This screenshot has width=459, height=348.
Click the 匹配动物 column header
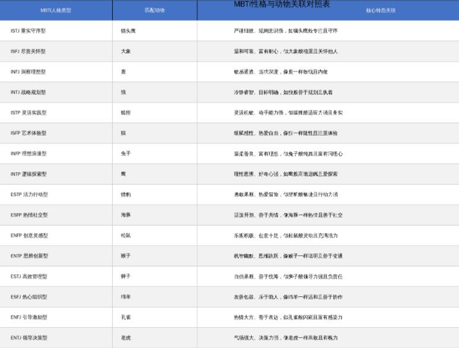[x=155, y=11]
